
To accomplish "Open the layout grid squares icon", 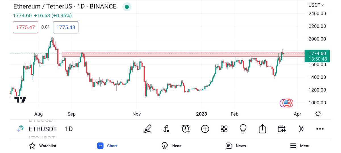I will point(224,129).
